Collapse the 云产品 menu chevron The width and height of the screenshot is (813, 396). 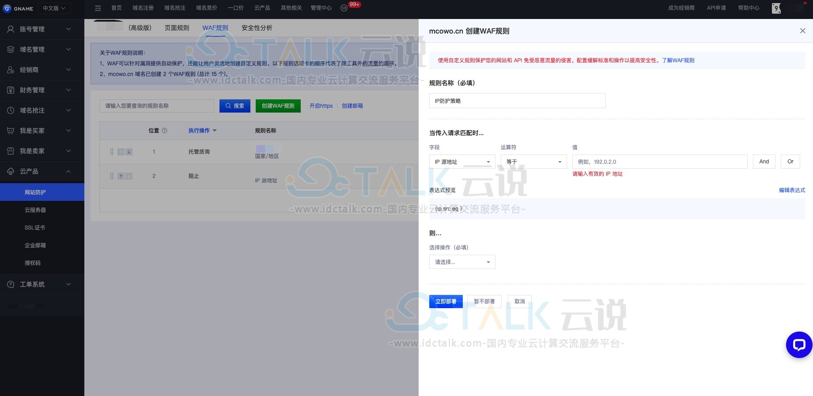(x=68, y=171)
